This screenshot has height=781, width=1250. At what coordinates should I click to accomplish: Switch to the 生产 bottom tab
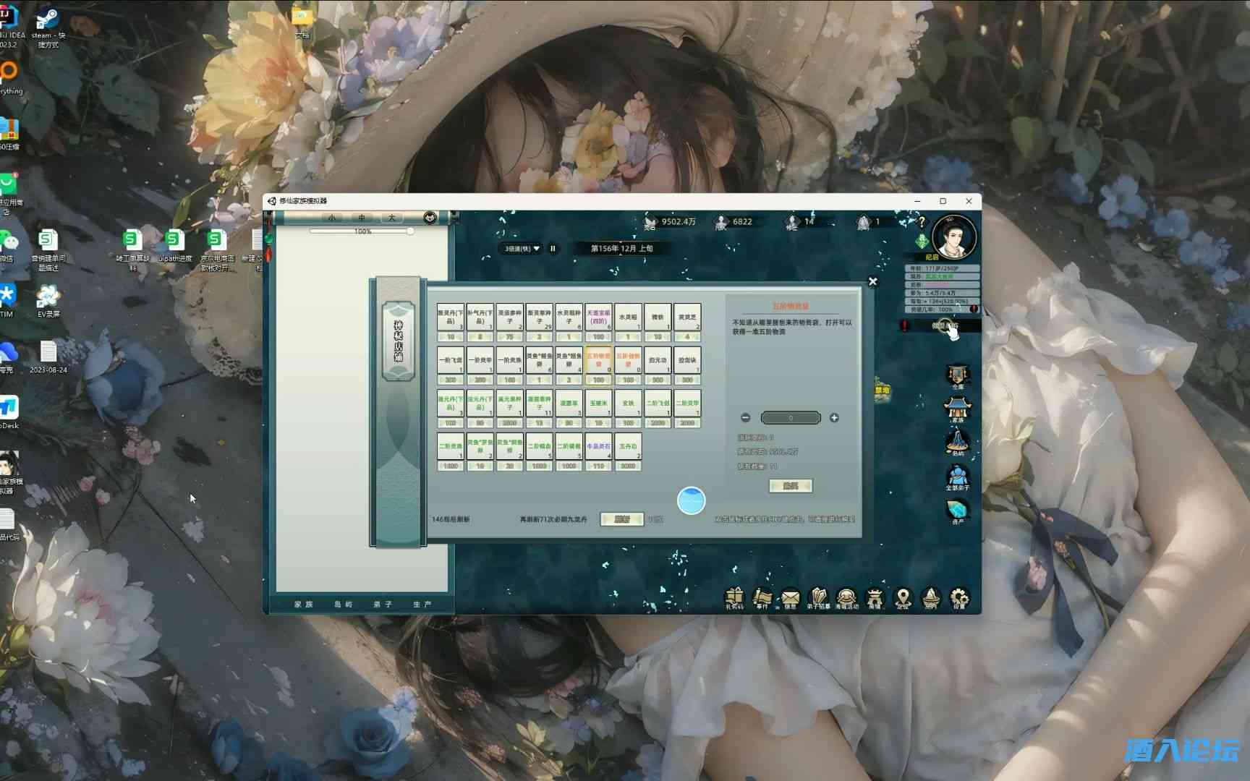pos(422,604)
